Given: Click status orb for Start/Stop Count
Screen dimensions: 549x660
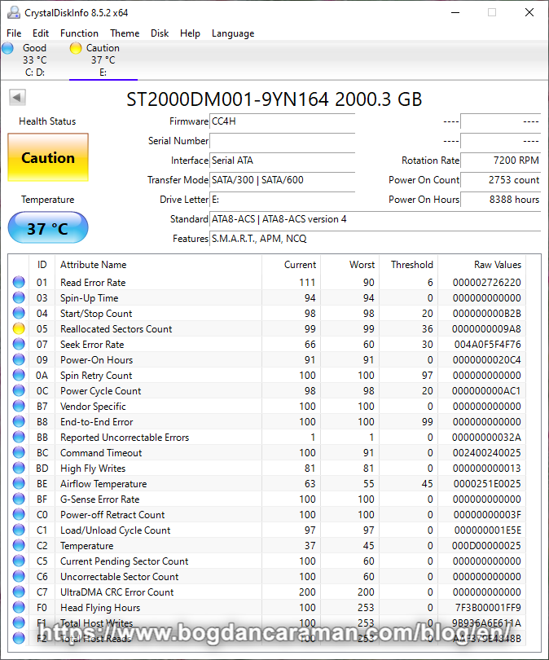Looking at the screenshot, I should [19, 313].
